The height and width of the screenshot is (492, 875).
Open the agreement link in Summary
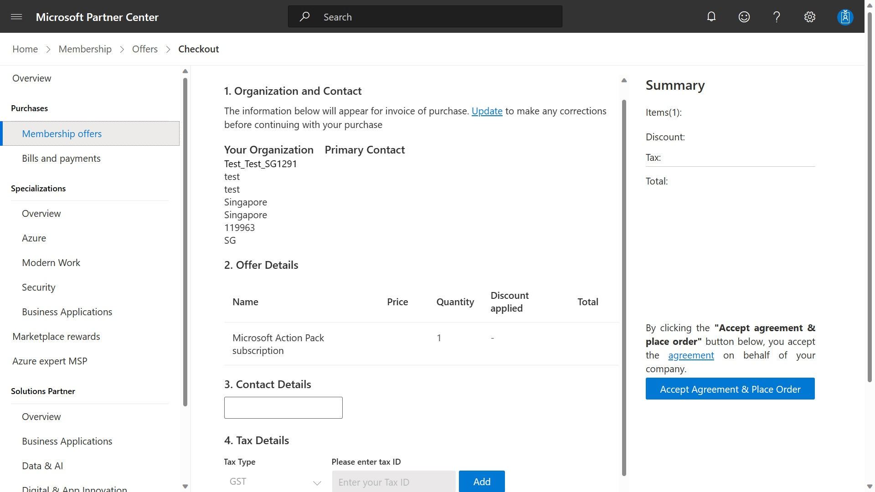691,355
